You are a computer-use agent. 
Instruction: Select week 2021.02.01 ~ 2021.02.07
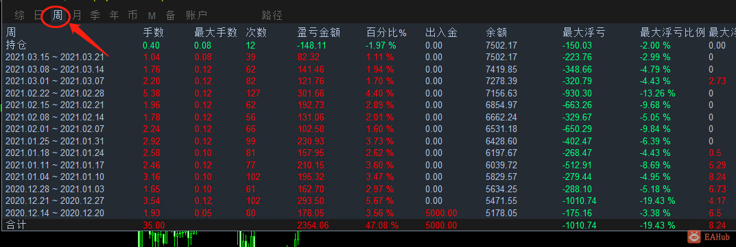tap(54, 129)
